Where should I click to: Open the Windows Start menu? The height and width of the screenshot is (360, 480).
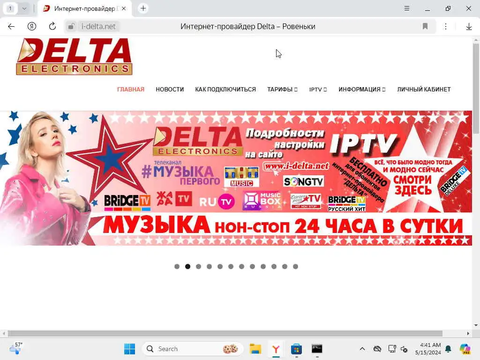click(x=129, y=349)
